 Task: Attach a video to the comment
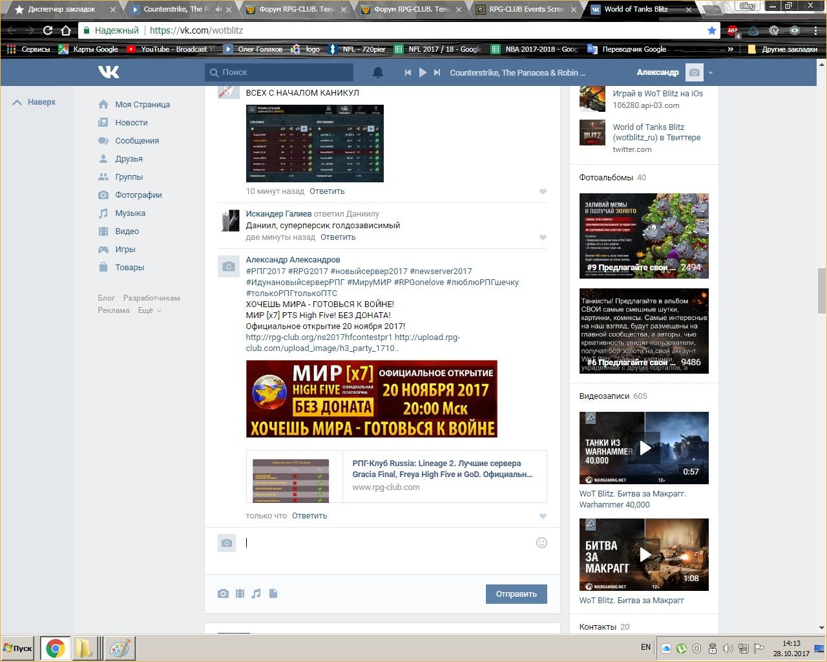[x=240, y=593]
